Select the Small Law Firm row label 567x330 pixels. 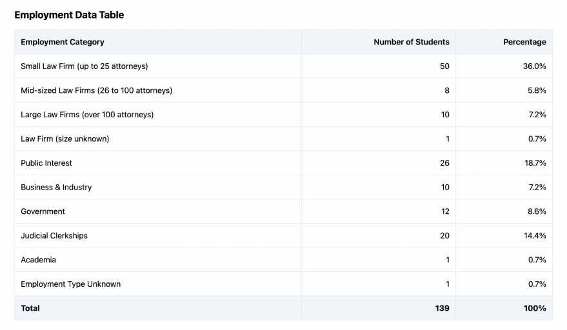[85, 66]
